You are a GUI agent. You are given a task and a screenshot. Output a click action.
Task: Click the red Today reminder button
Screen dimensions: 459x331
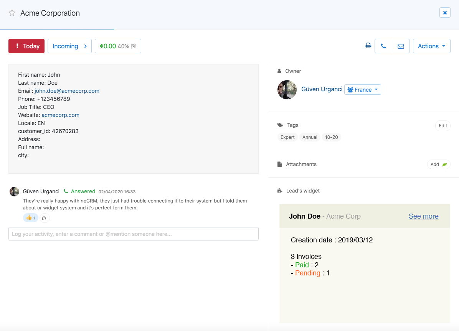(x=26, y=46)
